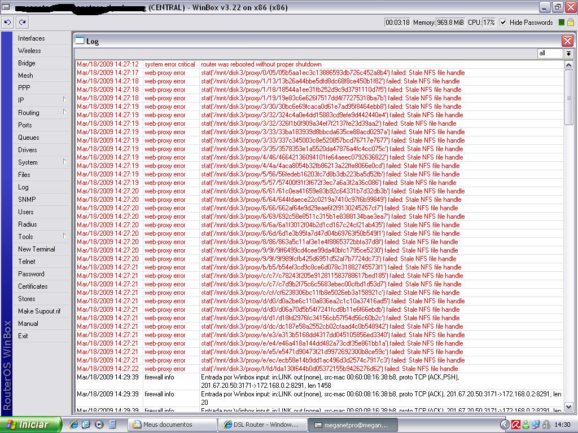The image size is (578, 433).
Task: Open the Queues menu
Action: [28, 138]
